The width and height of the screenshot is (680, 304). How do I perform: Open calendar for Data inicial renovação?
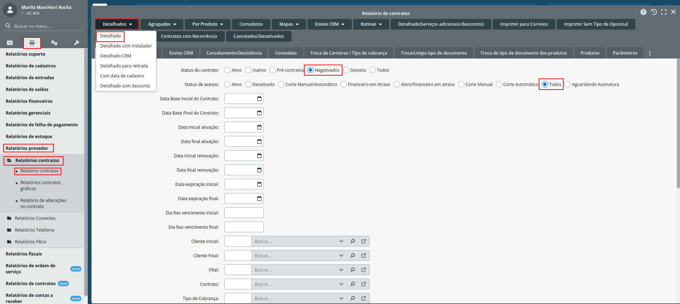tap(259, 156)
